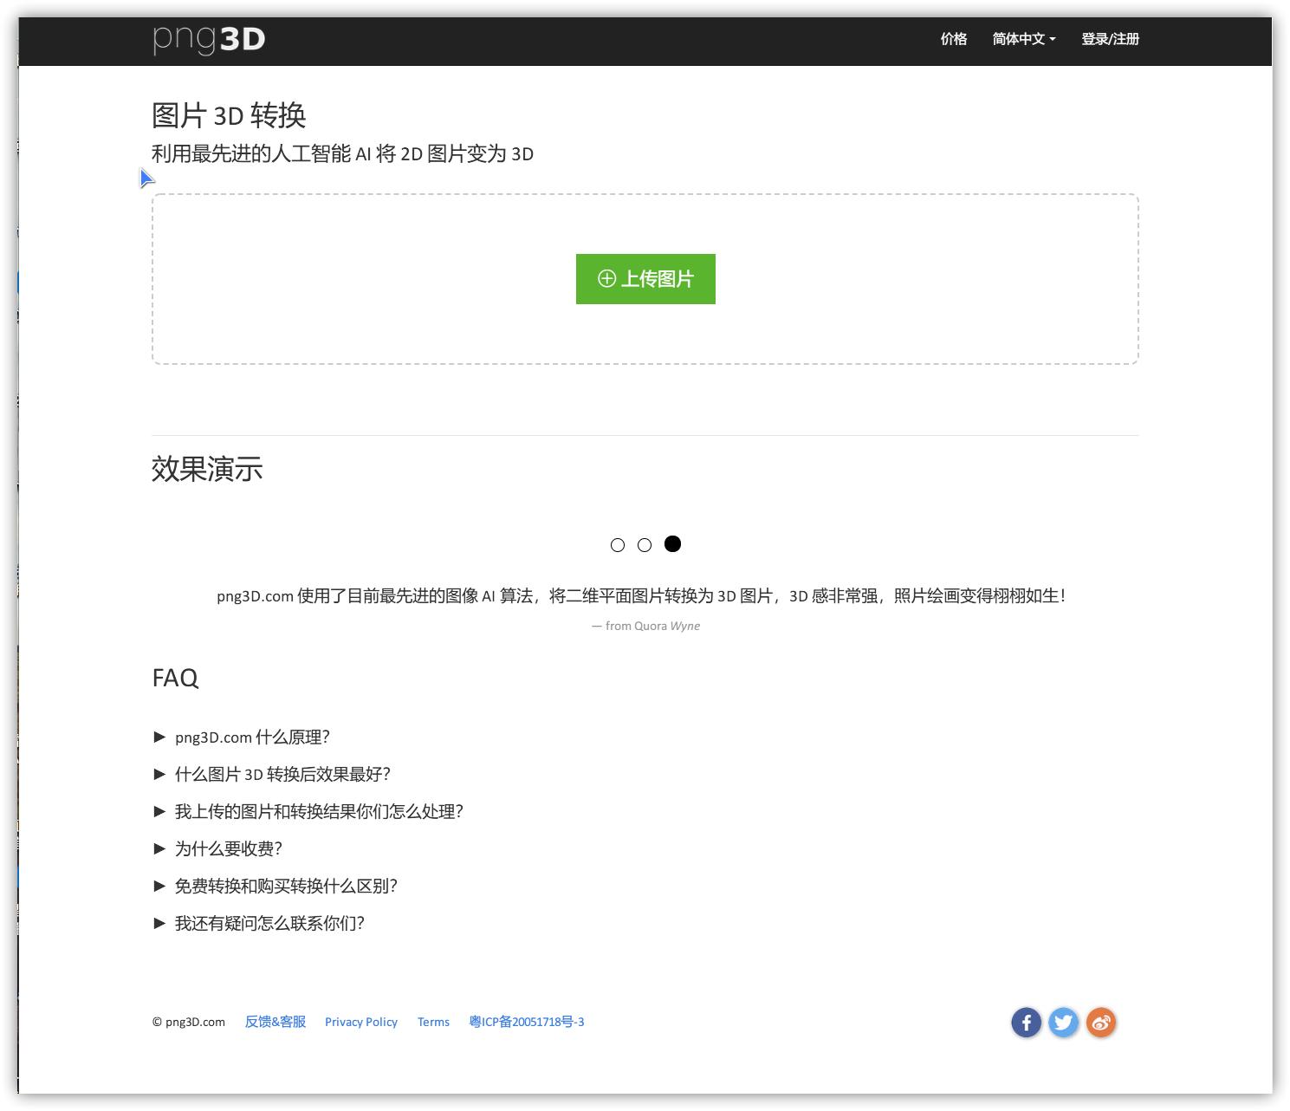Viewport: 1290px width, 1111px height.
Task: Expand the FAQ '为什么要收费?'
Action: tap(229, 849)
